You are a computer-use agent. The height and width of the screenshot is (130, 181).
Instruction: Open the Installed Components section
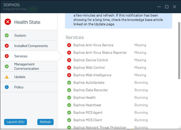[29, 46]
